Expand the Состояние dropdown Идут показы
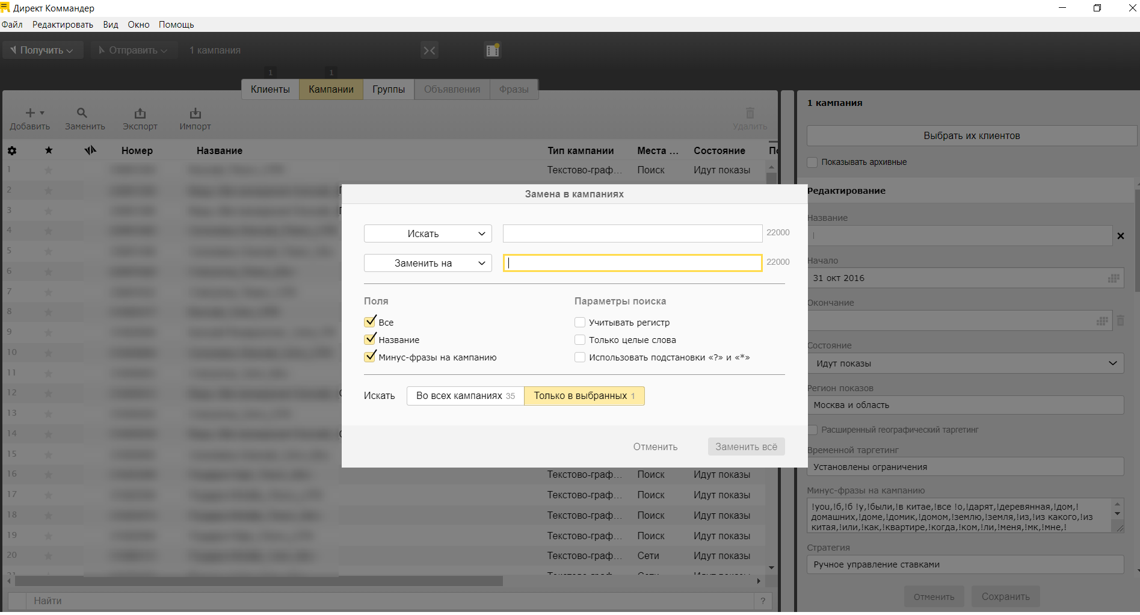 click(965, 363)
